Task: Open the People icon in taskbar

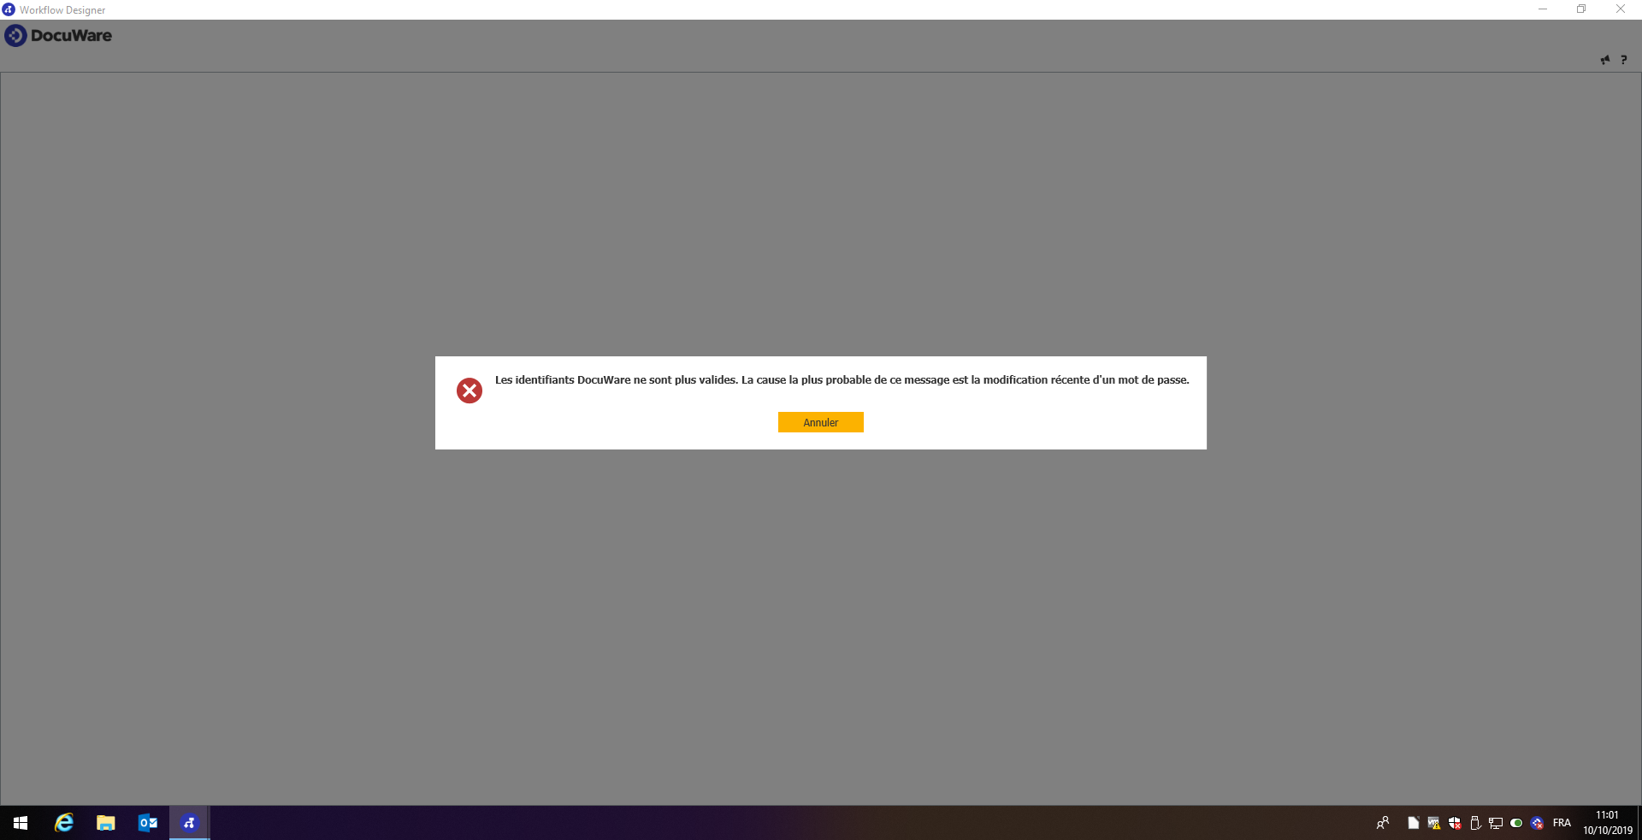Action: (1383, 823)
